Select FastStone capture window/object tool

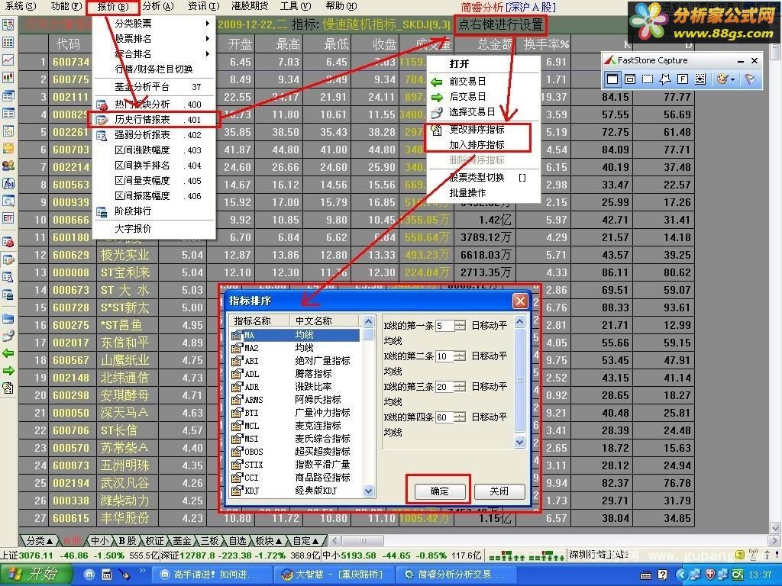pyautogui.click(x=630, y=79)
